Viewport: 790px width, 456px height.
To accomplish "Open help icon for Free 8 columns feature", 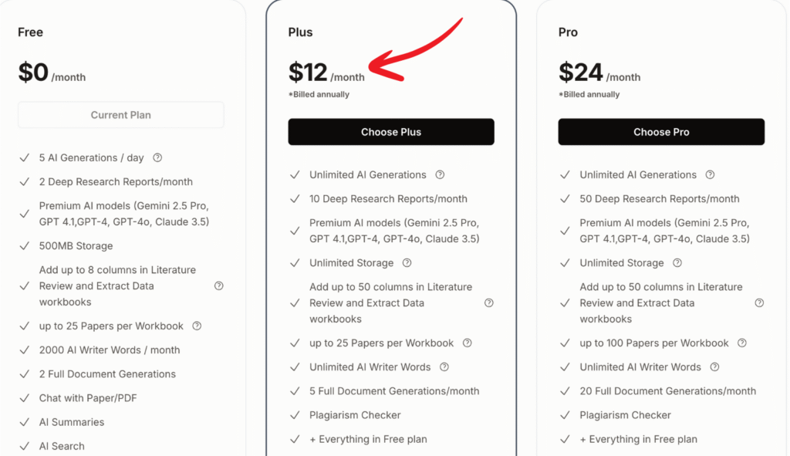I will point(219,285).
